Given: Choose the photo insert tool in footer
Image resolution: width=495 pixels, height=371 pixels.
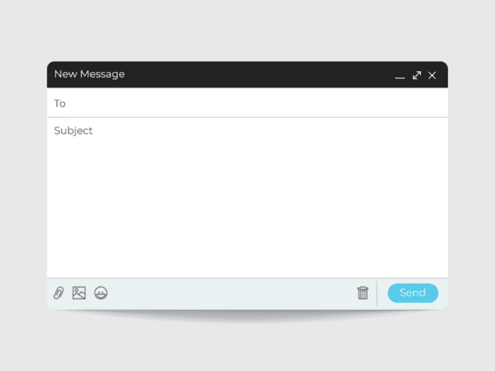Looking at the screenshot, I should click(79, 293).
